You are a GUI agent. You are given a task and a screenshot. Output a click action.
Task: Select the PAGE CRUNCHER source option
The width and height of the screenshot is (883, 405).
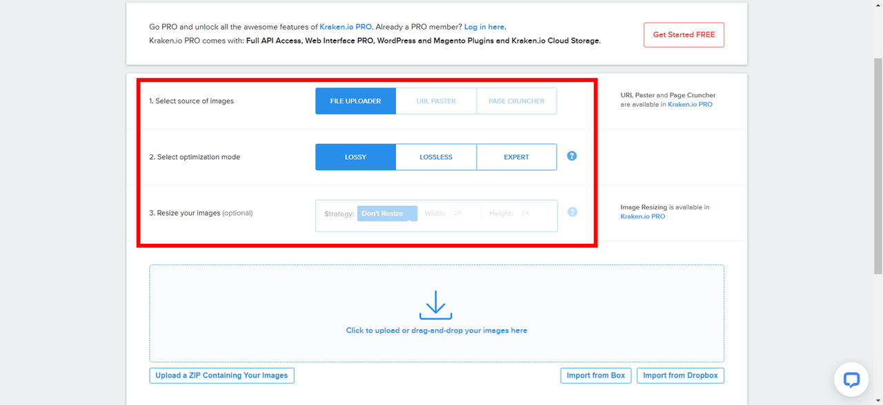point(517,101)
